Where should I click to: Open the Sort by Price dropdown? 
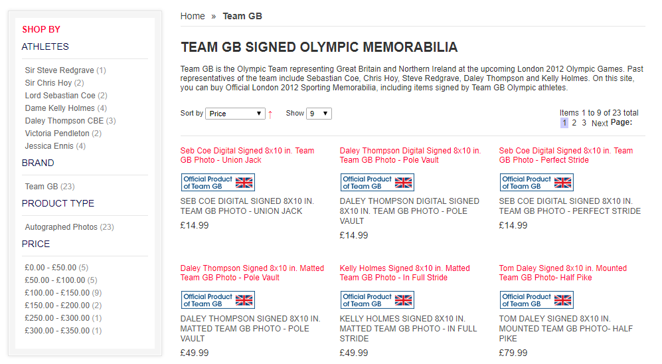click(x=235, y=114)
